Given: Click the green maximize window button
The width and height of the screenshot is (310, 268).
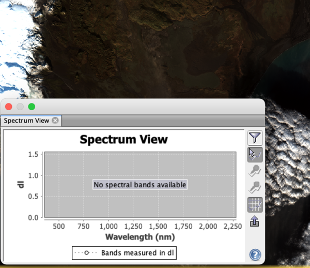Looking at the screenshot, I should click(32, 107).
